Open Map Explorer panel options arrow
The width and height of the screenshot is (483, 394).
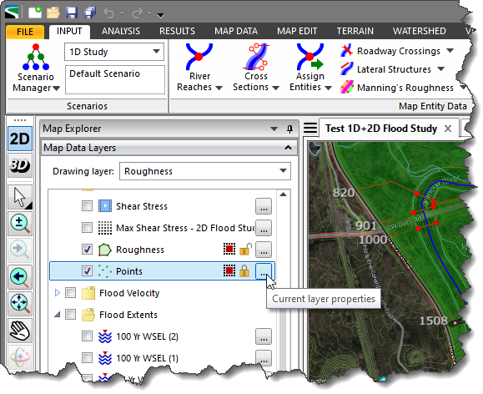pos(274,129)
